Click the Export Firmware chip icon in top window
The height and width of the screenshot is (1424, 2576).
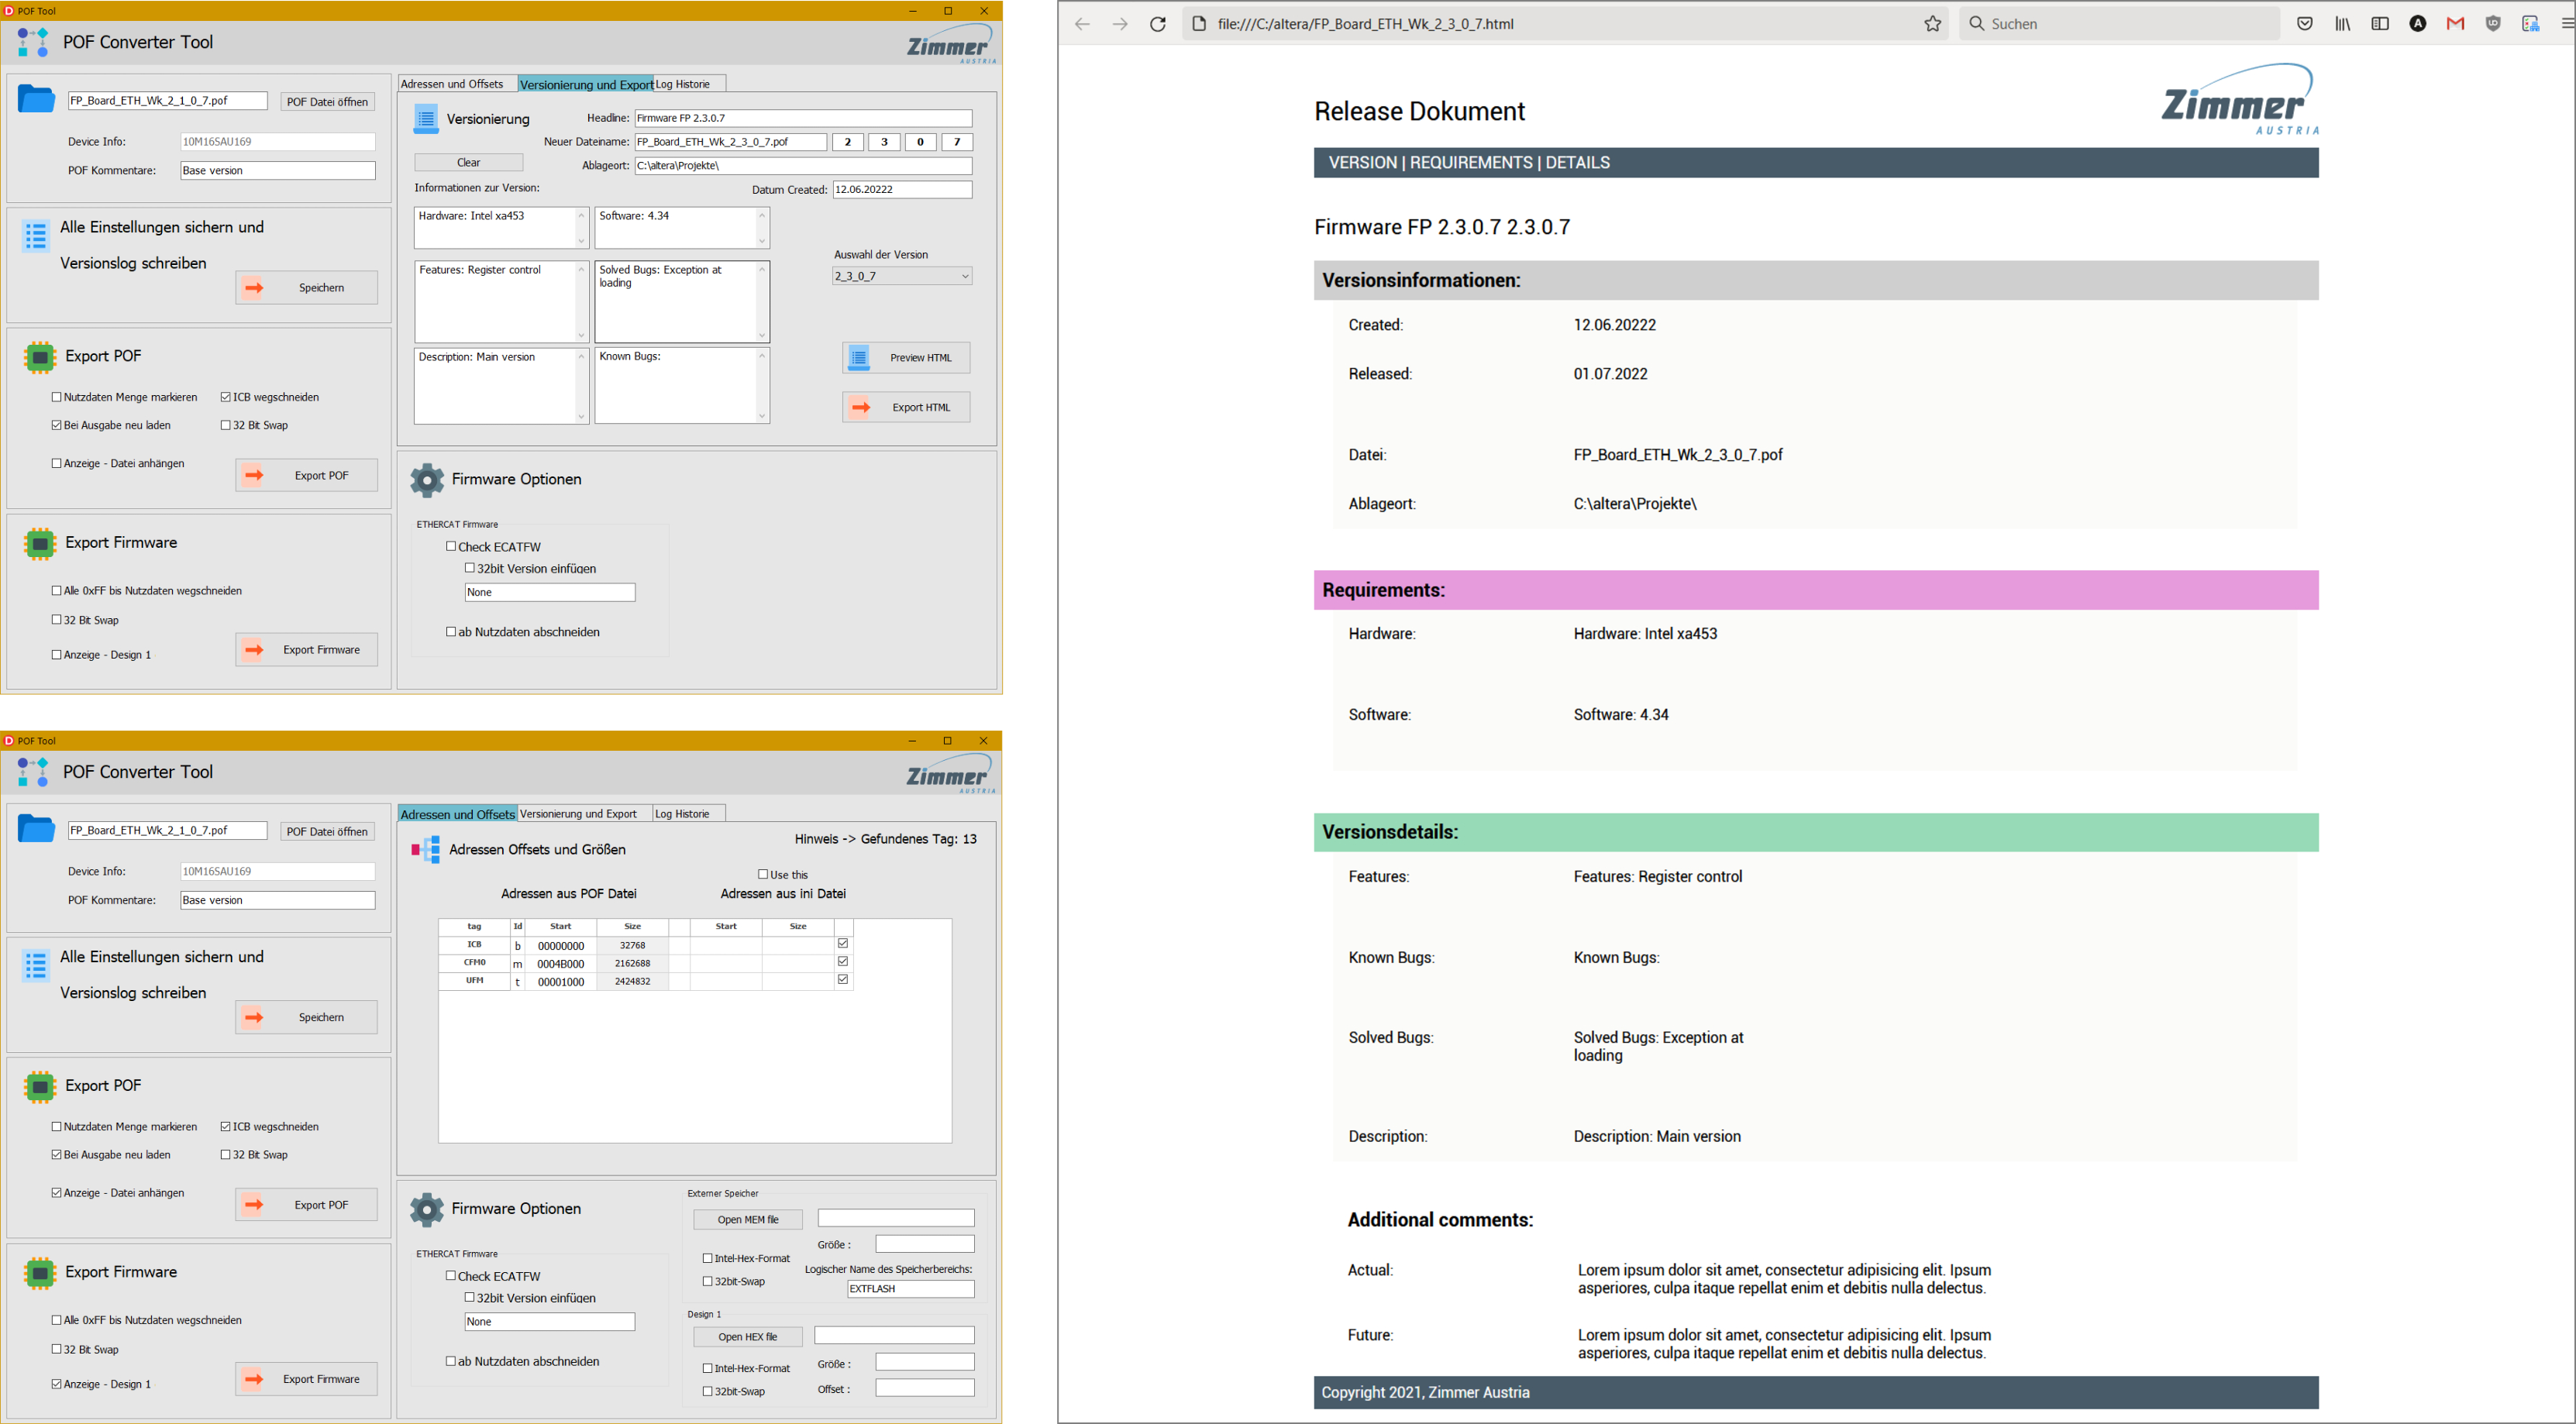click(x=40, y=543)
